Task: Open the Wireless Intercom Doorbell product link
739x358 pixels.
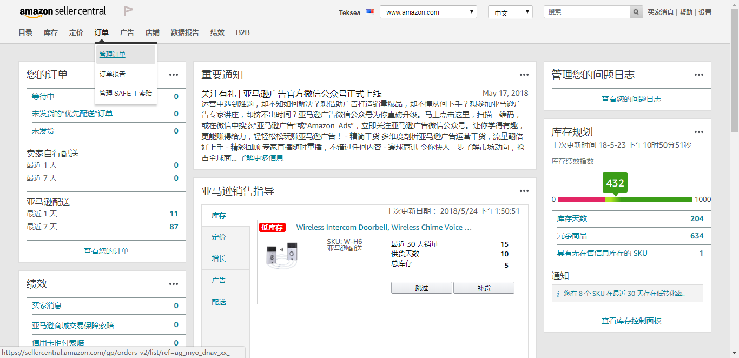Action: tap(384, 228)
